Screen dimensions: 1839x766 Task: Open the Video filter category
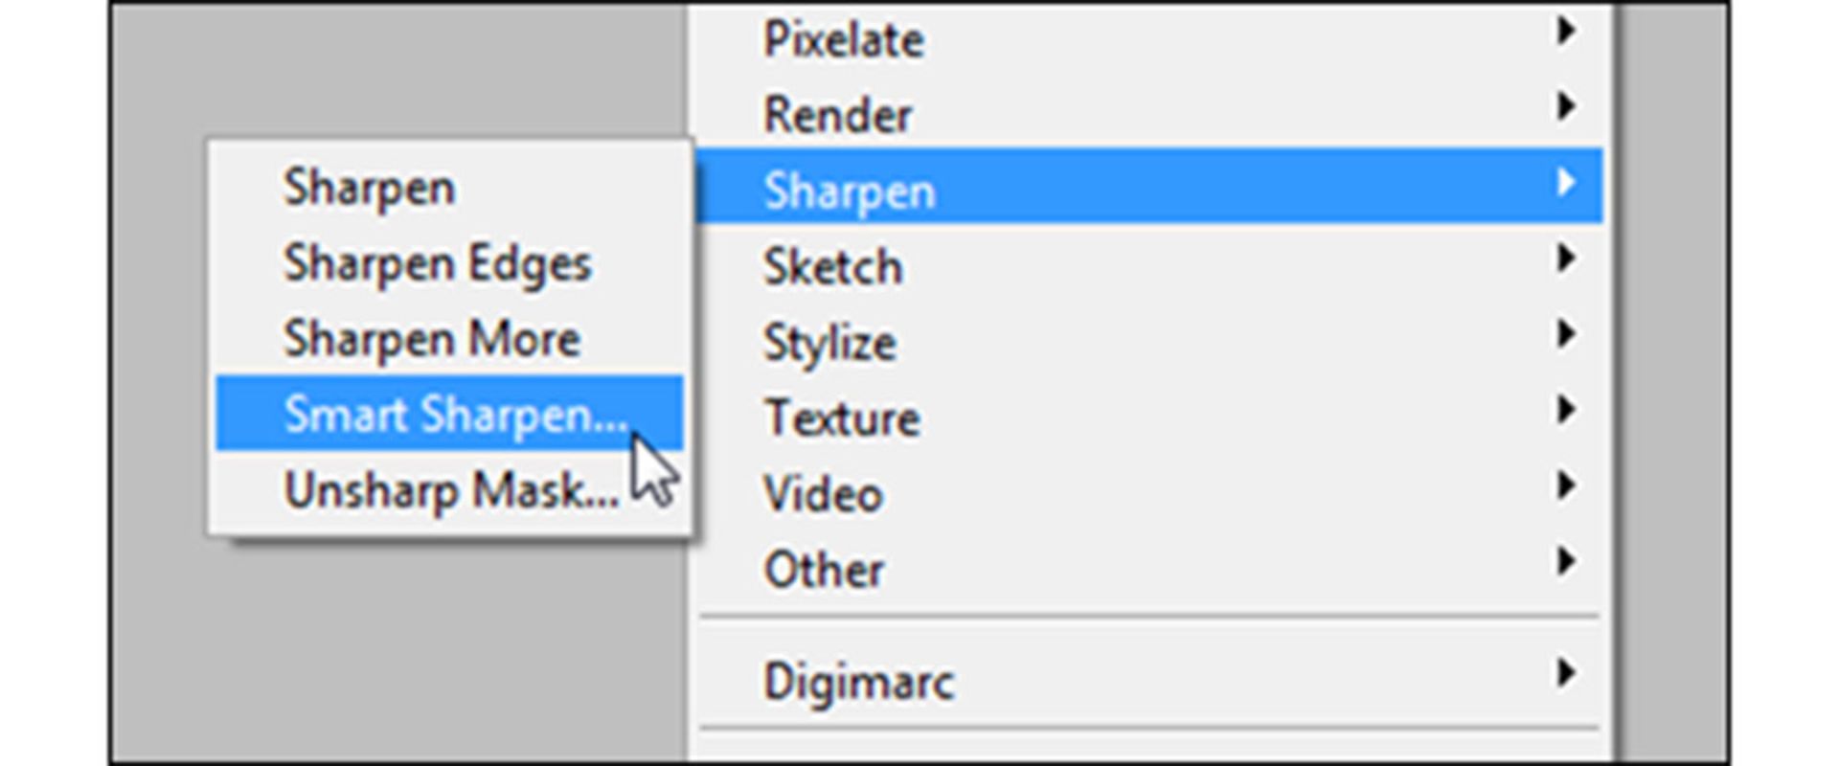1149,490
